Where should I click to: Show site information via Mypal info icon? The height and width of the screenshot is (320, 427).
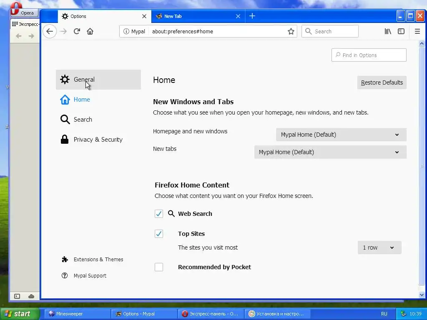pos(126,31)
